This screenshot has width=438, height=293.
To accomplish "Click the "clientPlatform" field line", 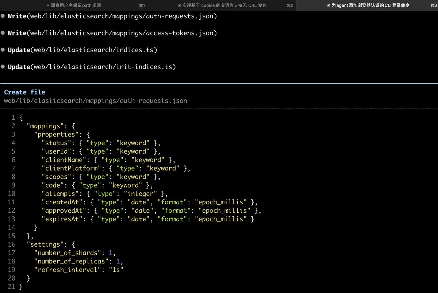I will [x=116, y=168].
